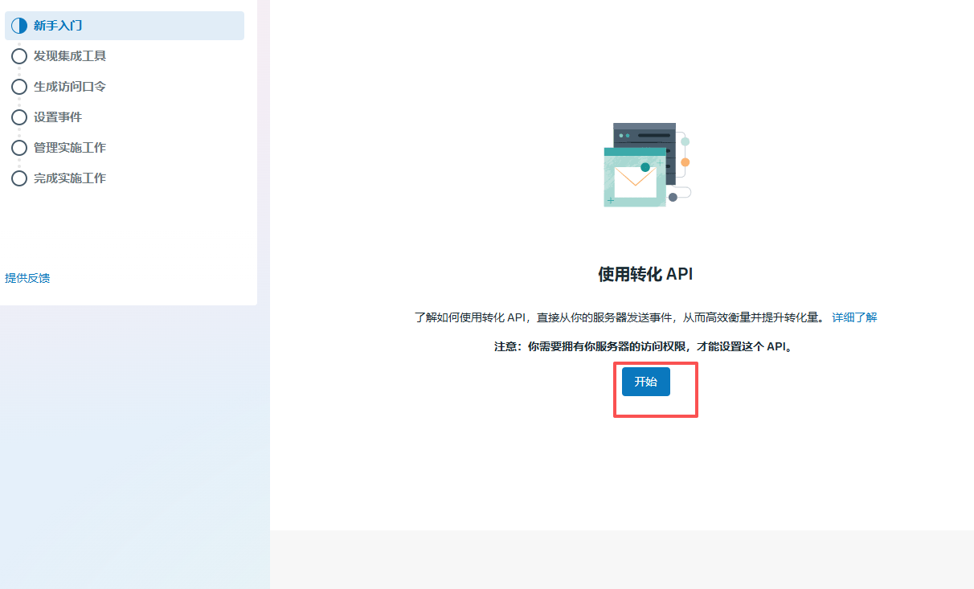Open the 生成访问口令 step label
Viewport: 974px width, 589px height.
[70, 87]
